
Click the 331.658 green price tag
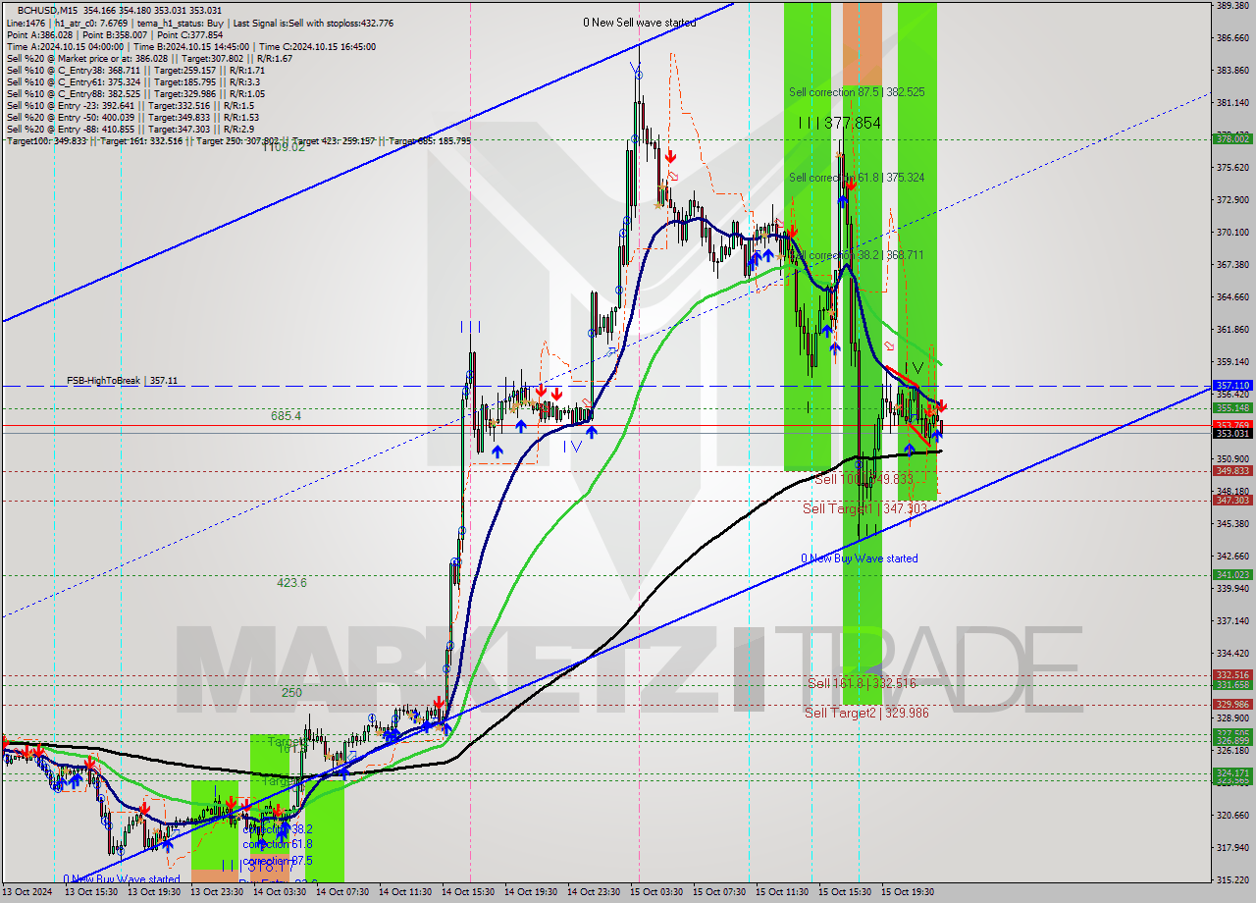point(1232,684)
